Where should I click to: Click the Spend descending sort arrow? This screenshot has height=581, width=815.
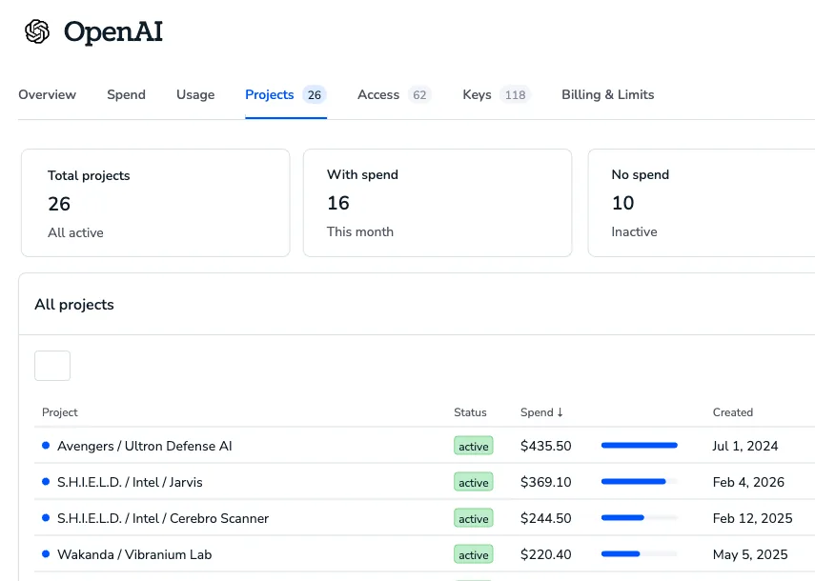click(x=560, y=412)
